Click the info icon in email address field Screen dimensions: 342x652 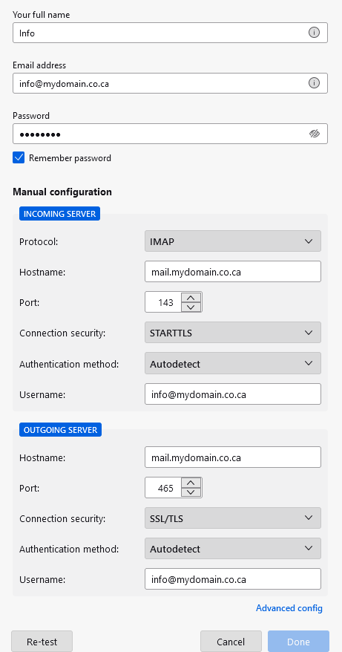click(x=314, y=83)
